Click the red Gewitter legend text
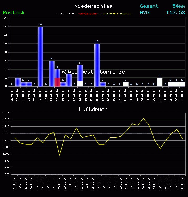This screenshot has width=188, height=197. (x=88, y=13)
